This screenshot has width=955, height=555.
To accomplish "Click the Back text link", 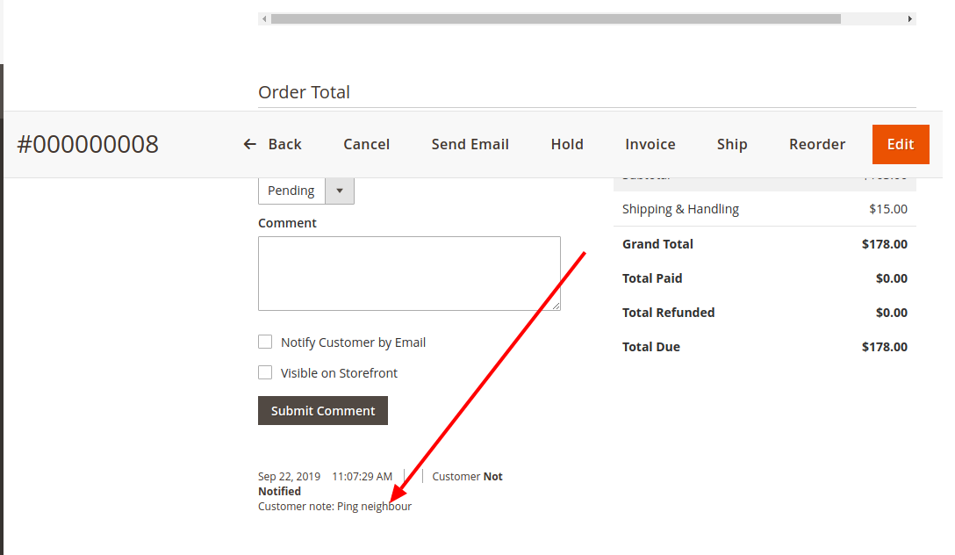I will click(284, 144).
